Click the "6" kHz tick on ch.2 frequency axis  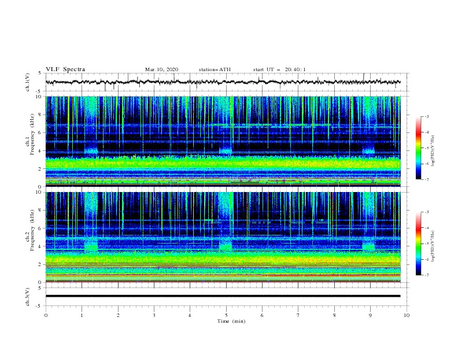[x=40, y=228]
